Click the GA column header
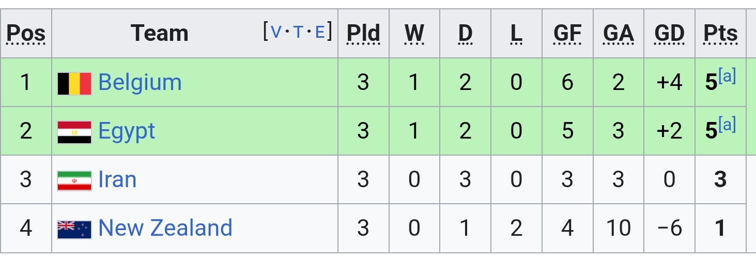Screen dimensions: 756x258 coord(619,34)
